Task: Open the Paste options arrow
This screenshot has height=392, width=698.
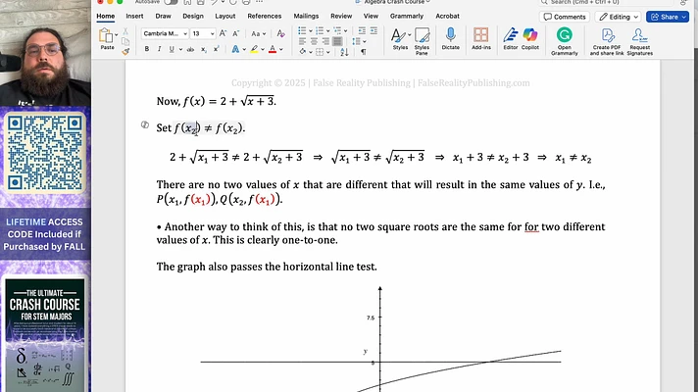Action: [117, 34]
